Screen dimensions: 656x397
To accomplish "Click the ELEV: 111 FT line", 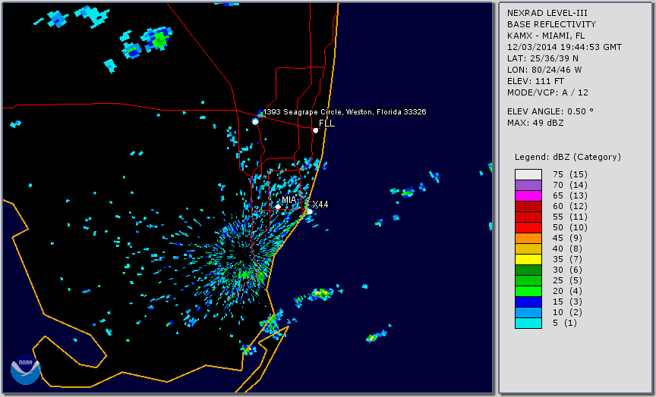I will click(x=535, y=81).
